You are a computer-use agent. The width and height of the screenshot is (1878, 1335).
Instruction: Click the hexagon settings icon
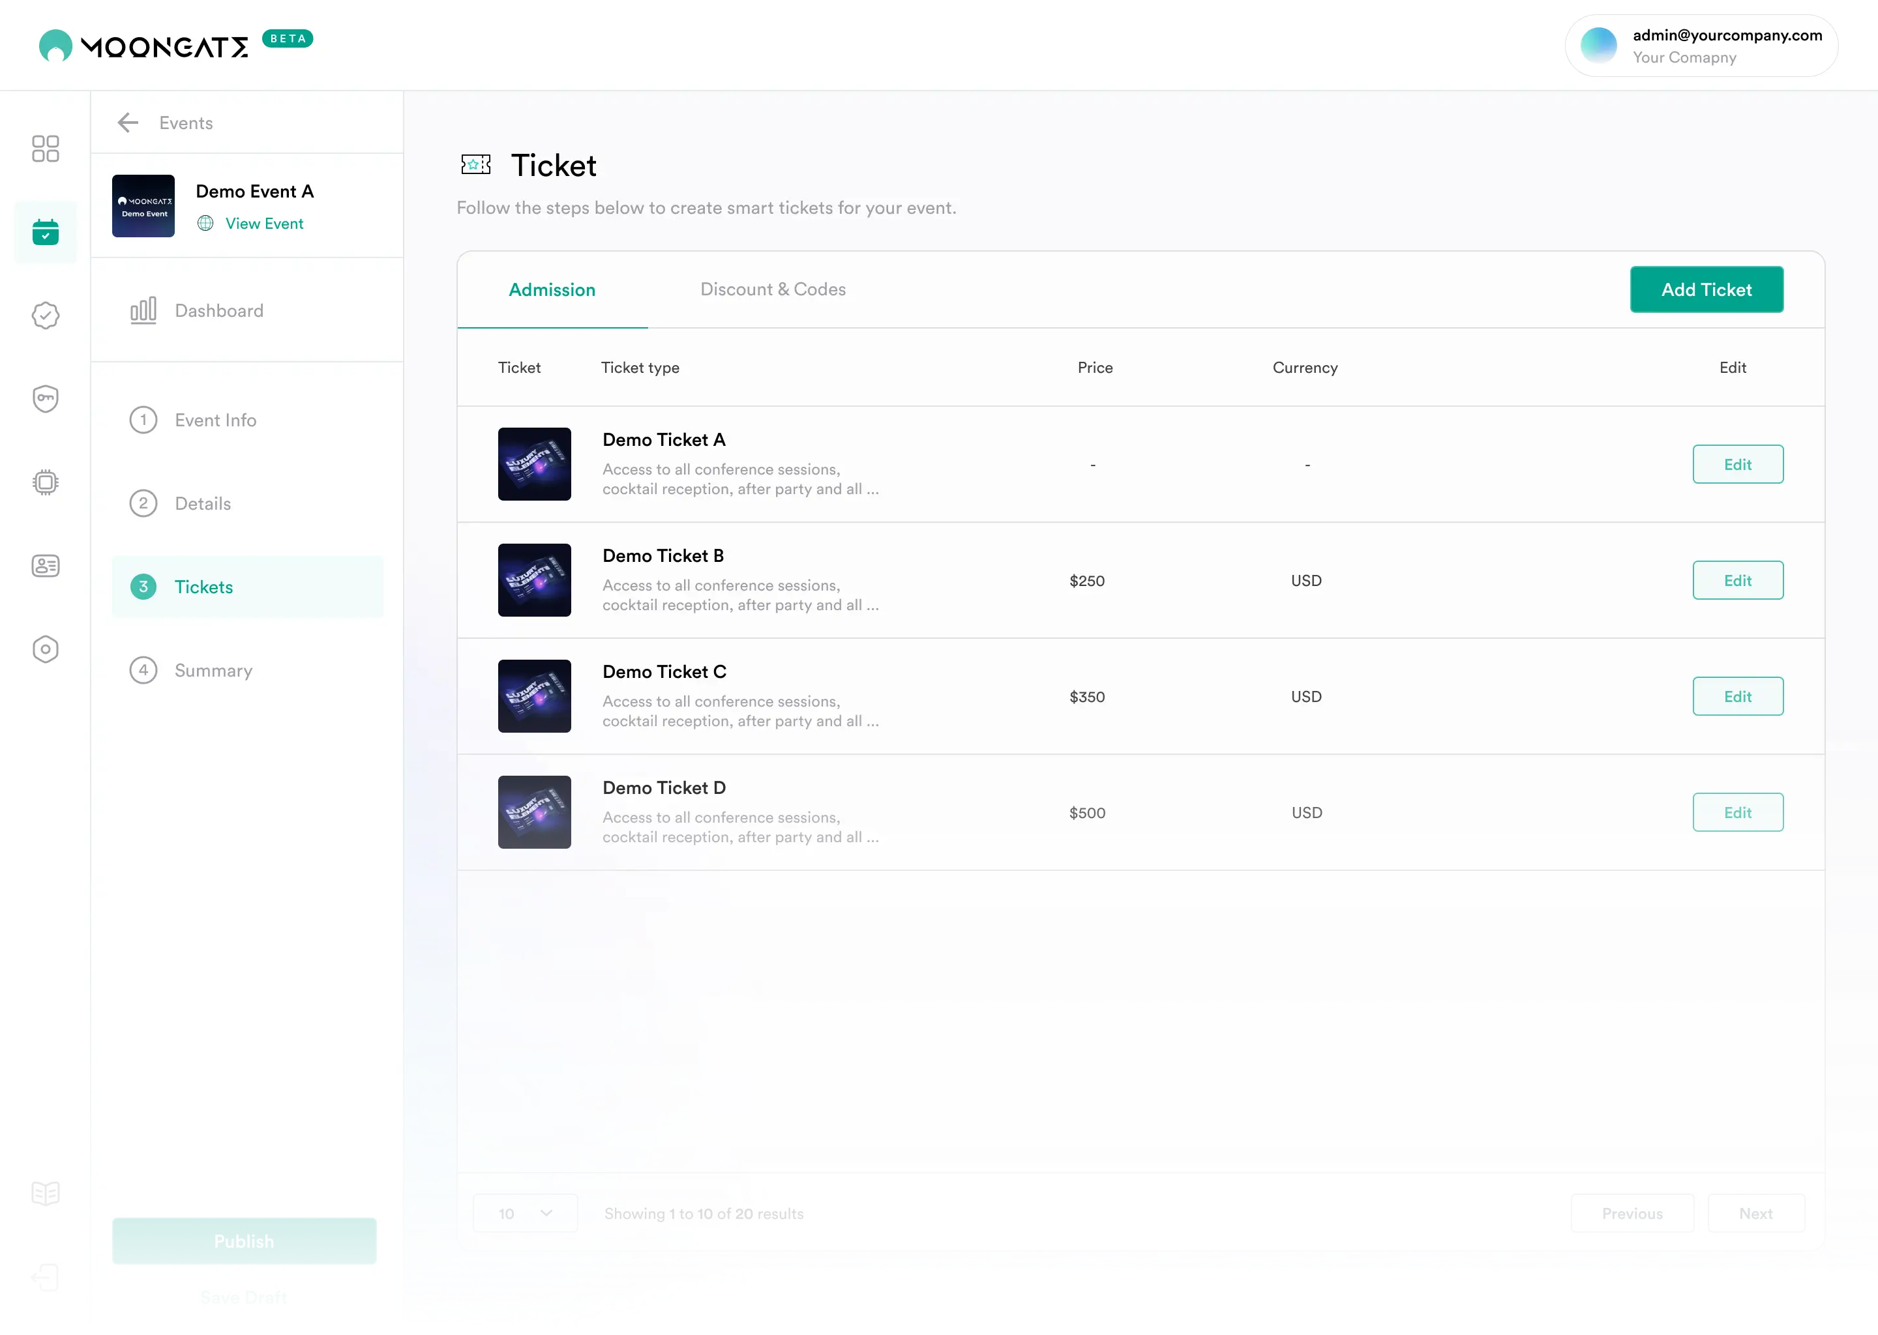coord(45,649)
